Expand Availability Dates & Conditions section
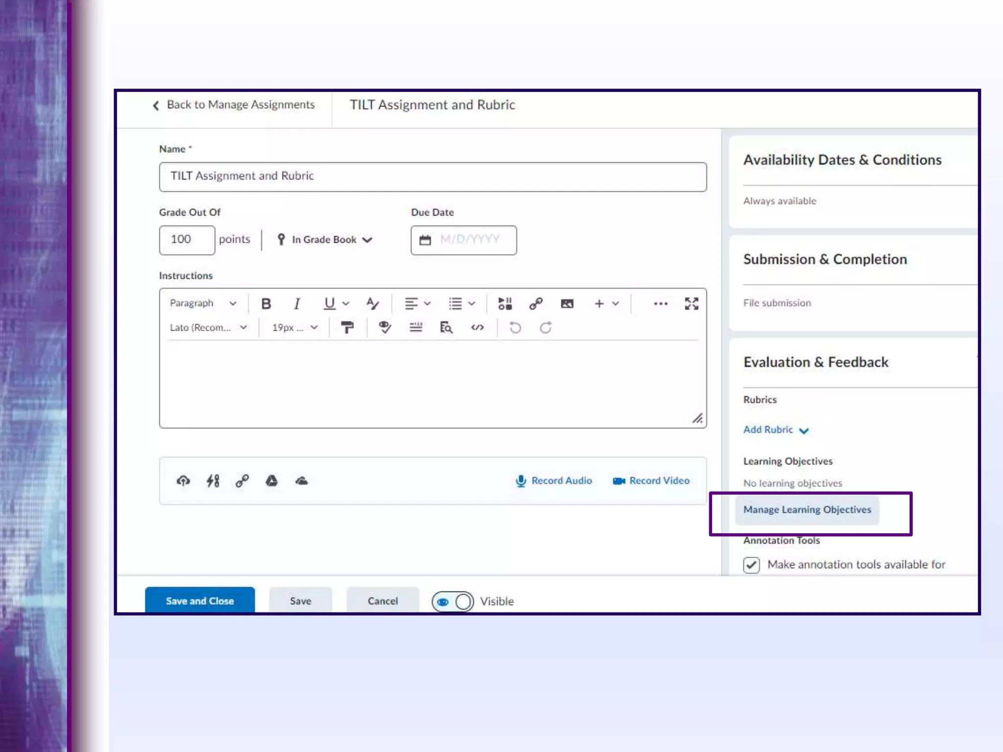1003x752 pixels. pyautogui.click(x=842, y=160)
